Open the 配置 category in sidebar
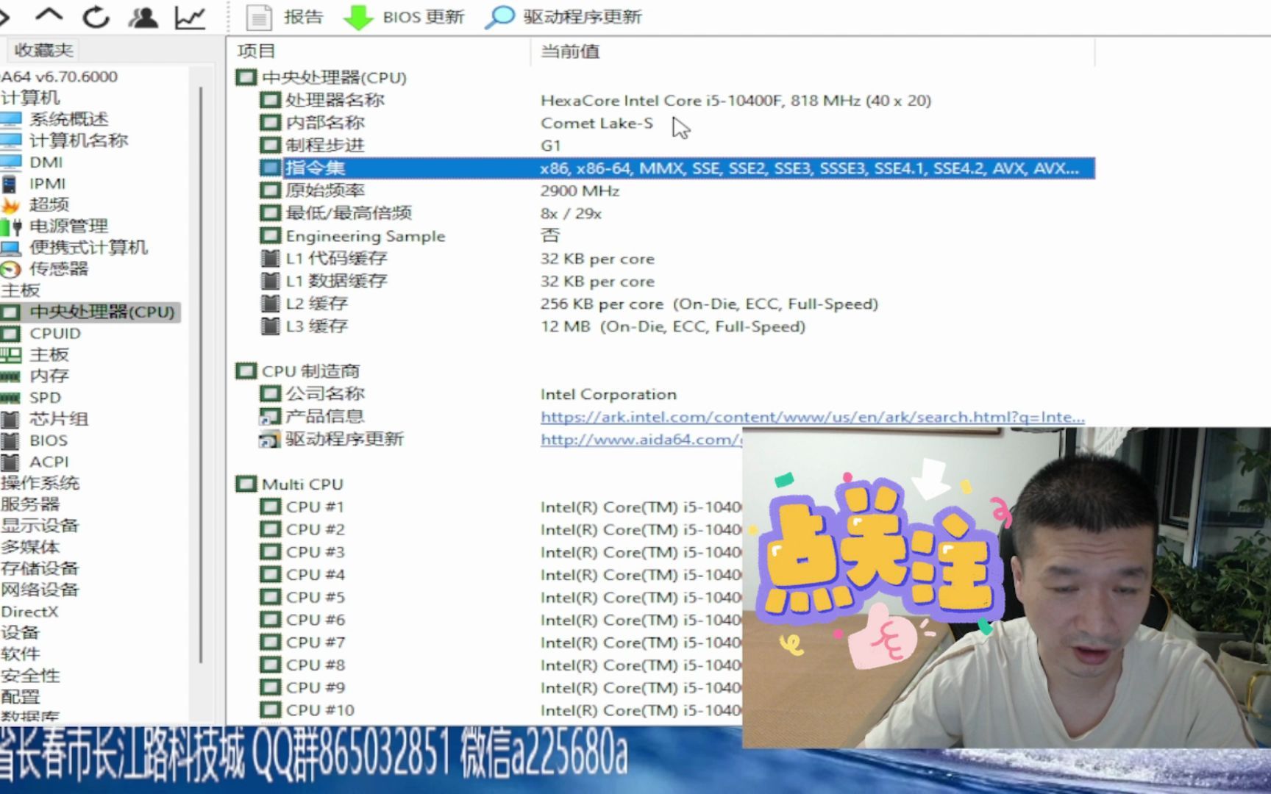This screenshot has width=1271, height=794. (x=20, y=696)
